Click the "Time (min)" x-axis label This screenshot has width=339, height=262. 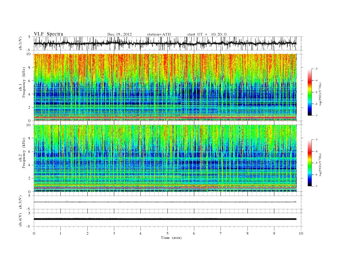(x=171, y=238)
